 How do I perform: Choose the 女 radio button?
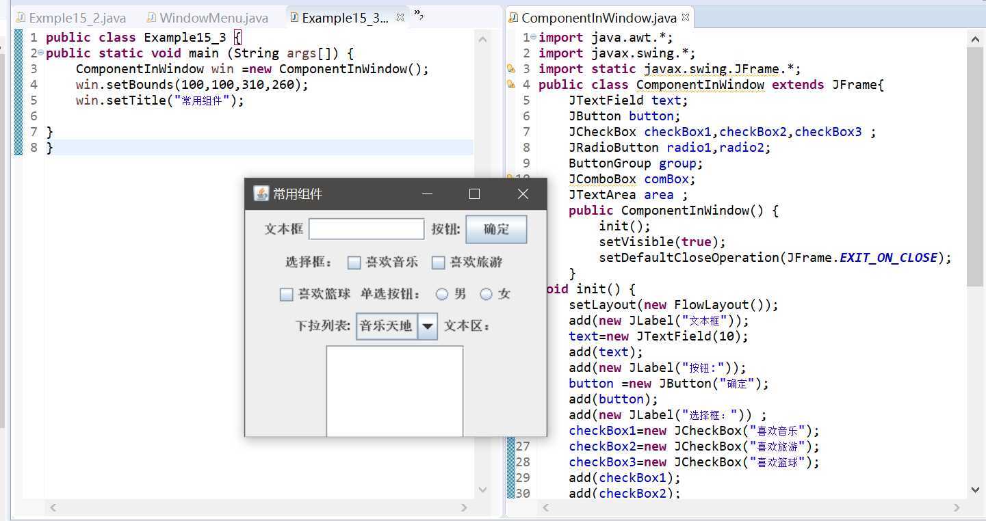pos(486,294)
